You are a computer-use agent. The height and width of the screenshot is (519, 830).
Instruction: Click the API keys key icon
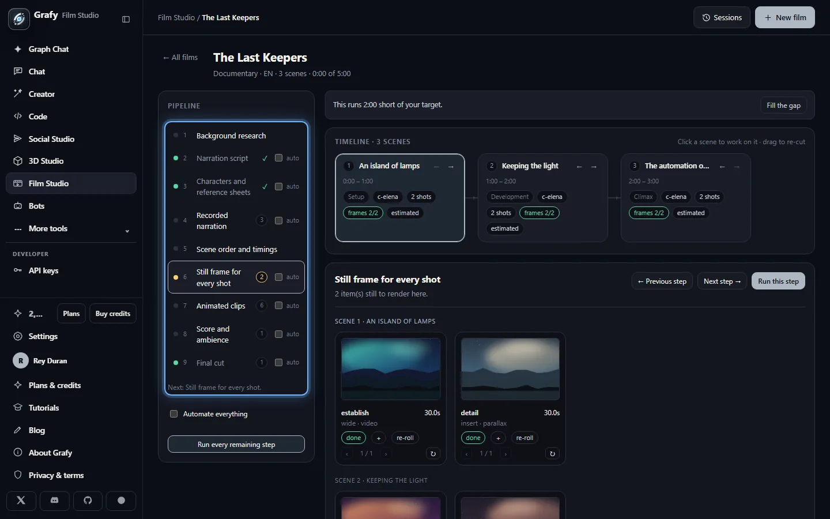pyautogui.click(x=18, y=270)
